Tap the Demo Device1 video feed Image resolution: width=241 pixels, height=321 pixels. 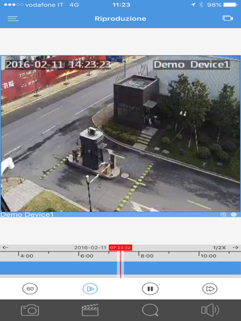(x=120, y=134)
